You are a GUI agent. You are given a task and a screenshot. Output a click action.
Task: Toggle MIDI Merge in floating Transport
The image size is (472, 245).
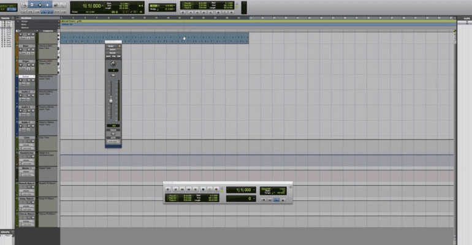pos(283,200)
